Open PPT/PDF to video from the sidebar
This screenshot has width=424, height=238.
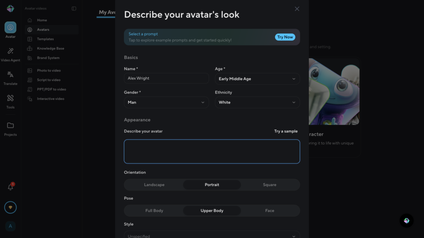[x=52, y=89]
